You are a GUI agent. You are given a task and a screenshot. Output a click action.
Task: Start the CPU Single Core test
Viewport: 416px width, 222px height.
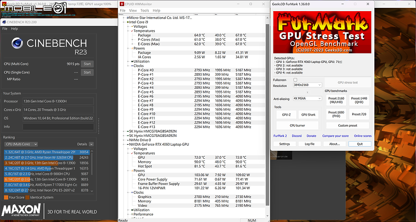[x=87, y=72]
